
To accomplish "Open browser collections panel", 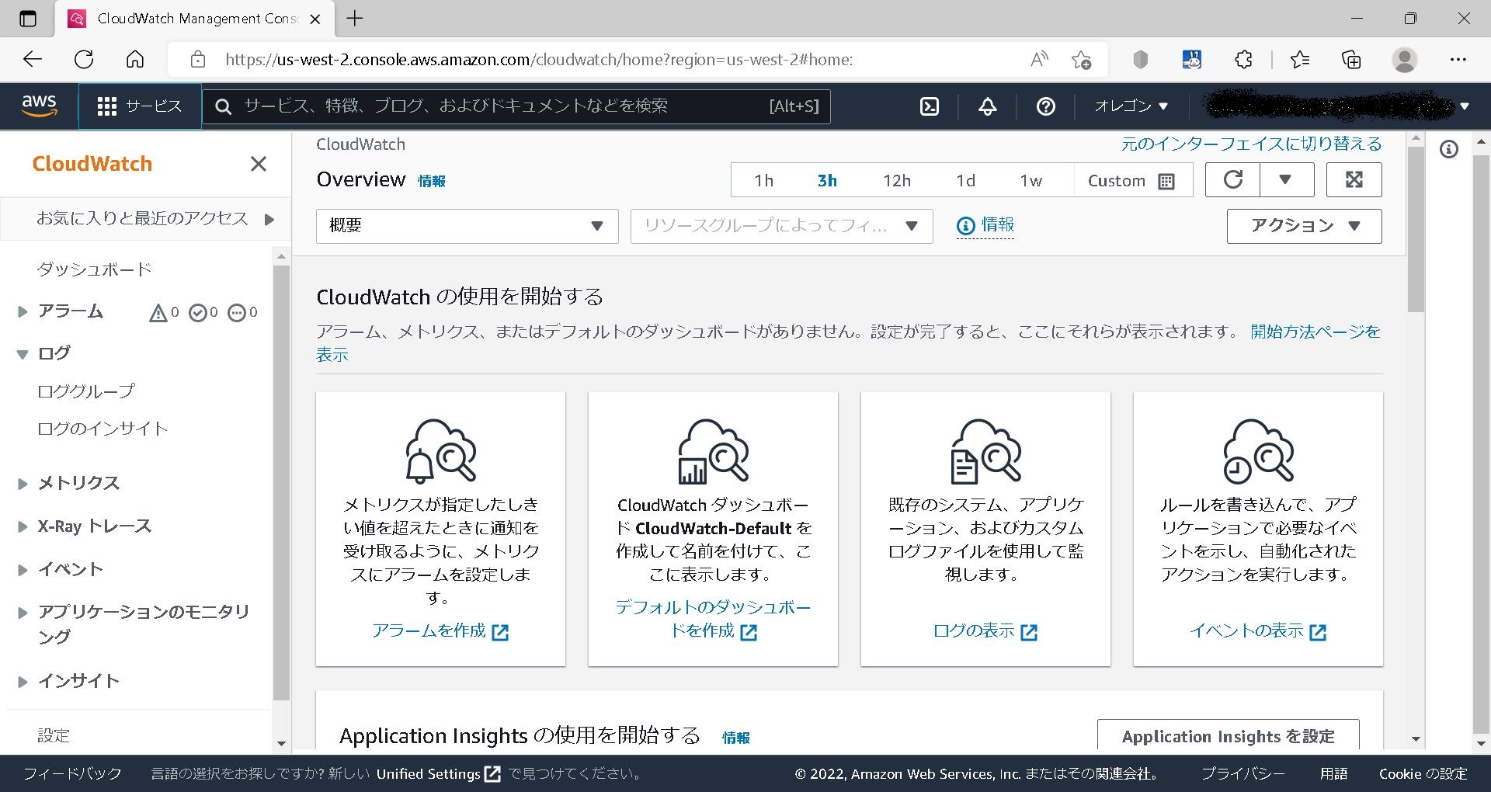I will (1351, 60).
